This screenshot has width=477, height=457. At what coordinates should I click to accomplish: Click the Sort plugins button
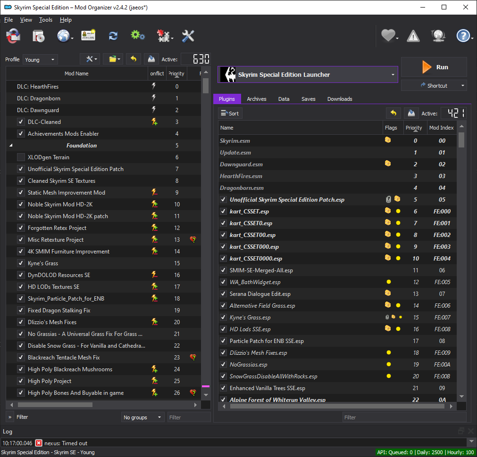tap(230, 114)
